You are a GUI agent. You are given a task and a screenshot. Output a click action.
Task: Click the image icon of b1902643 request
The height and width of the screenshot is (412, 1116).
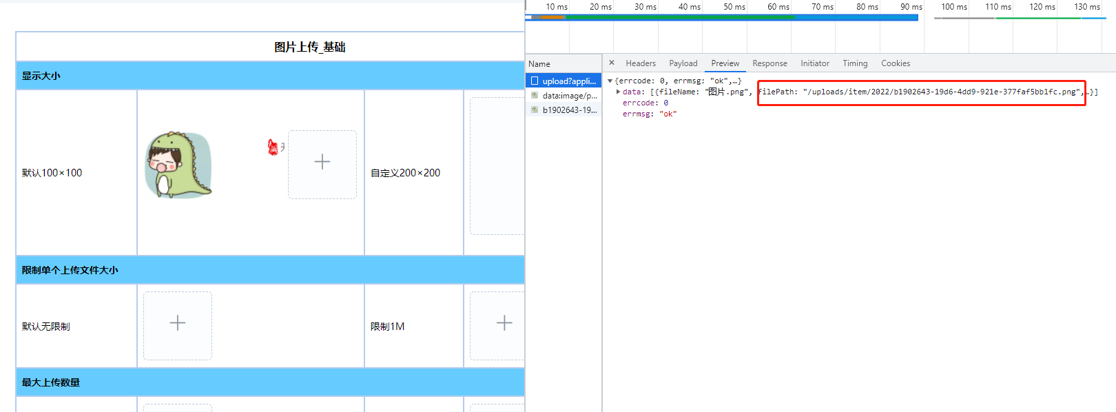[535, 110]
